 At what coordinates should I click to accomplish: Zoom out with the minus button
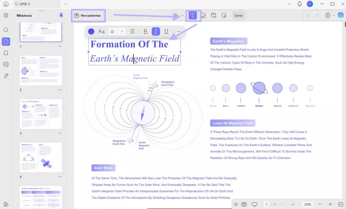pos(320,204)
